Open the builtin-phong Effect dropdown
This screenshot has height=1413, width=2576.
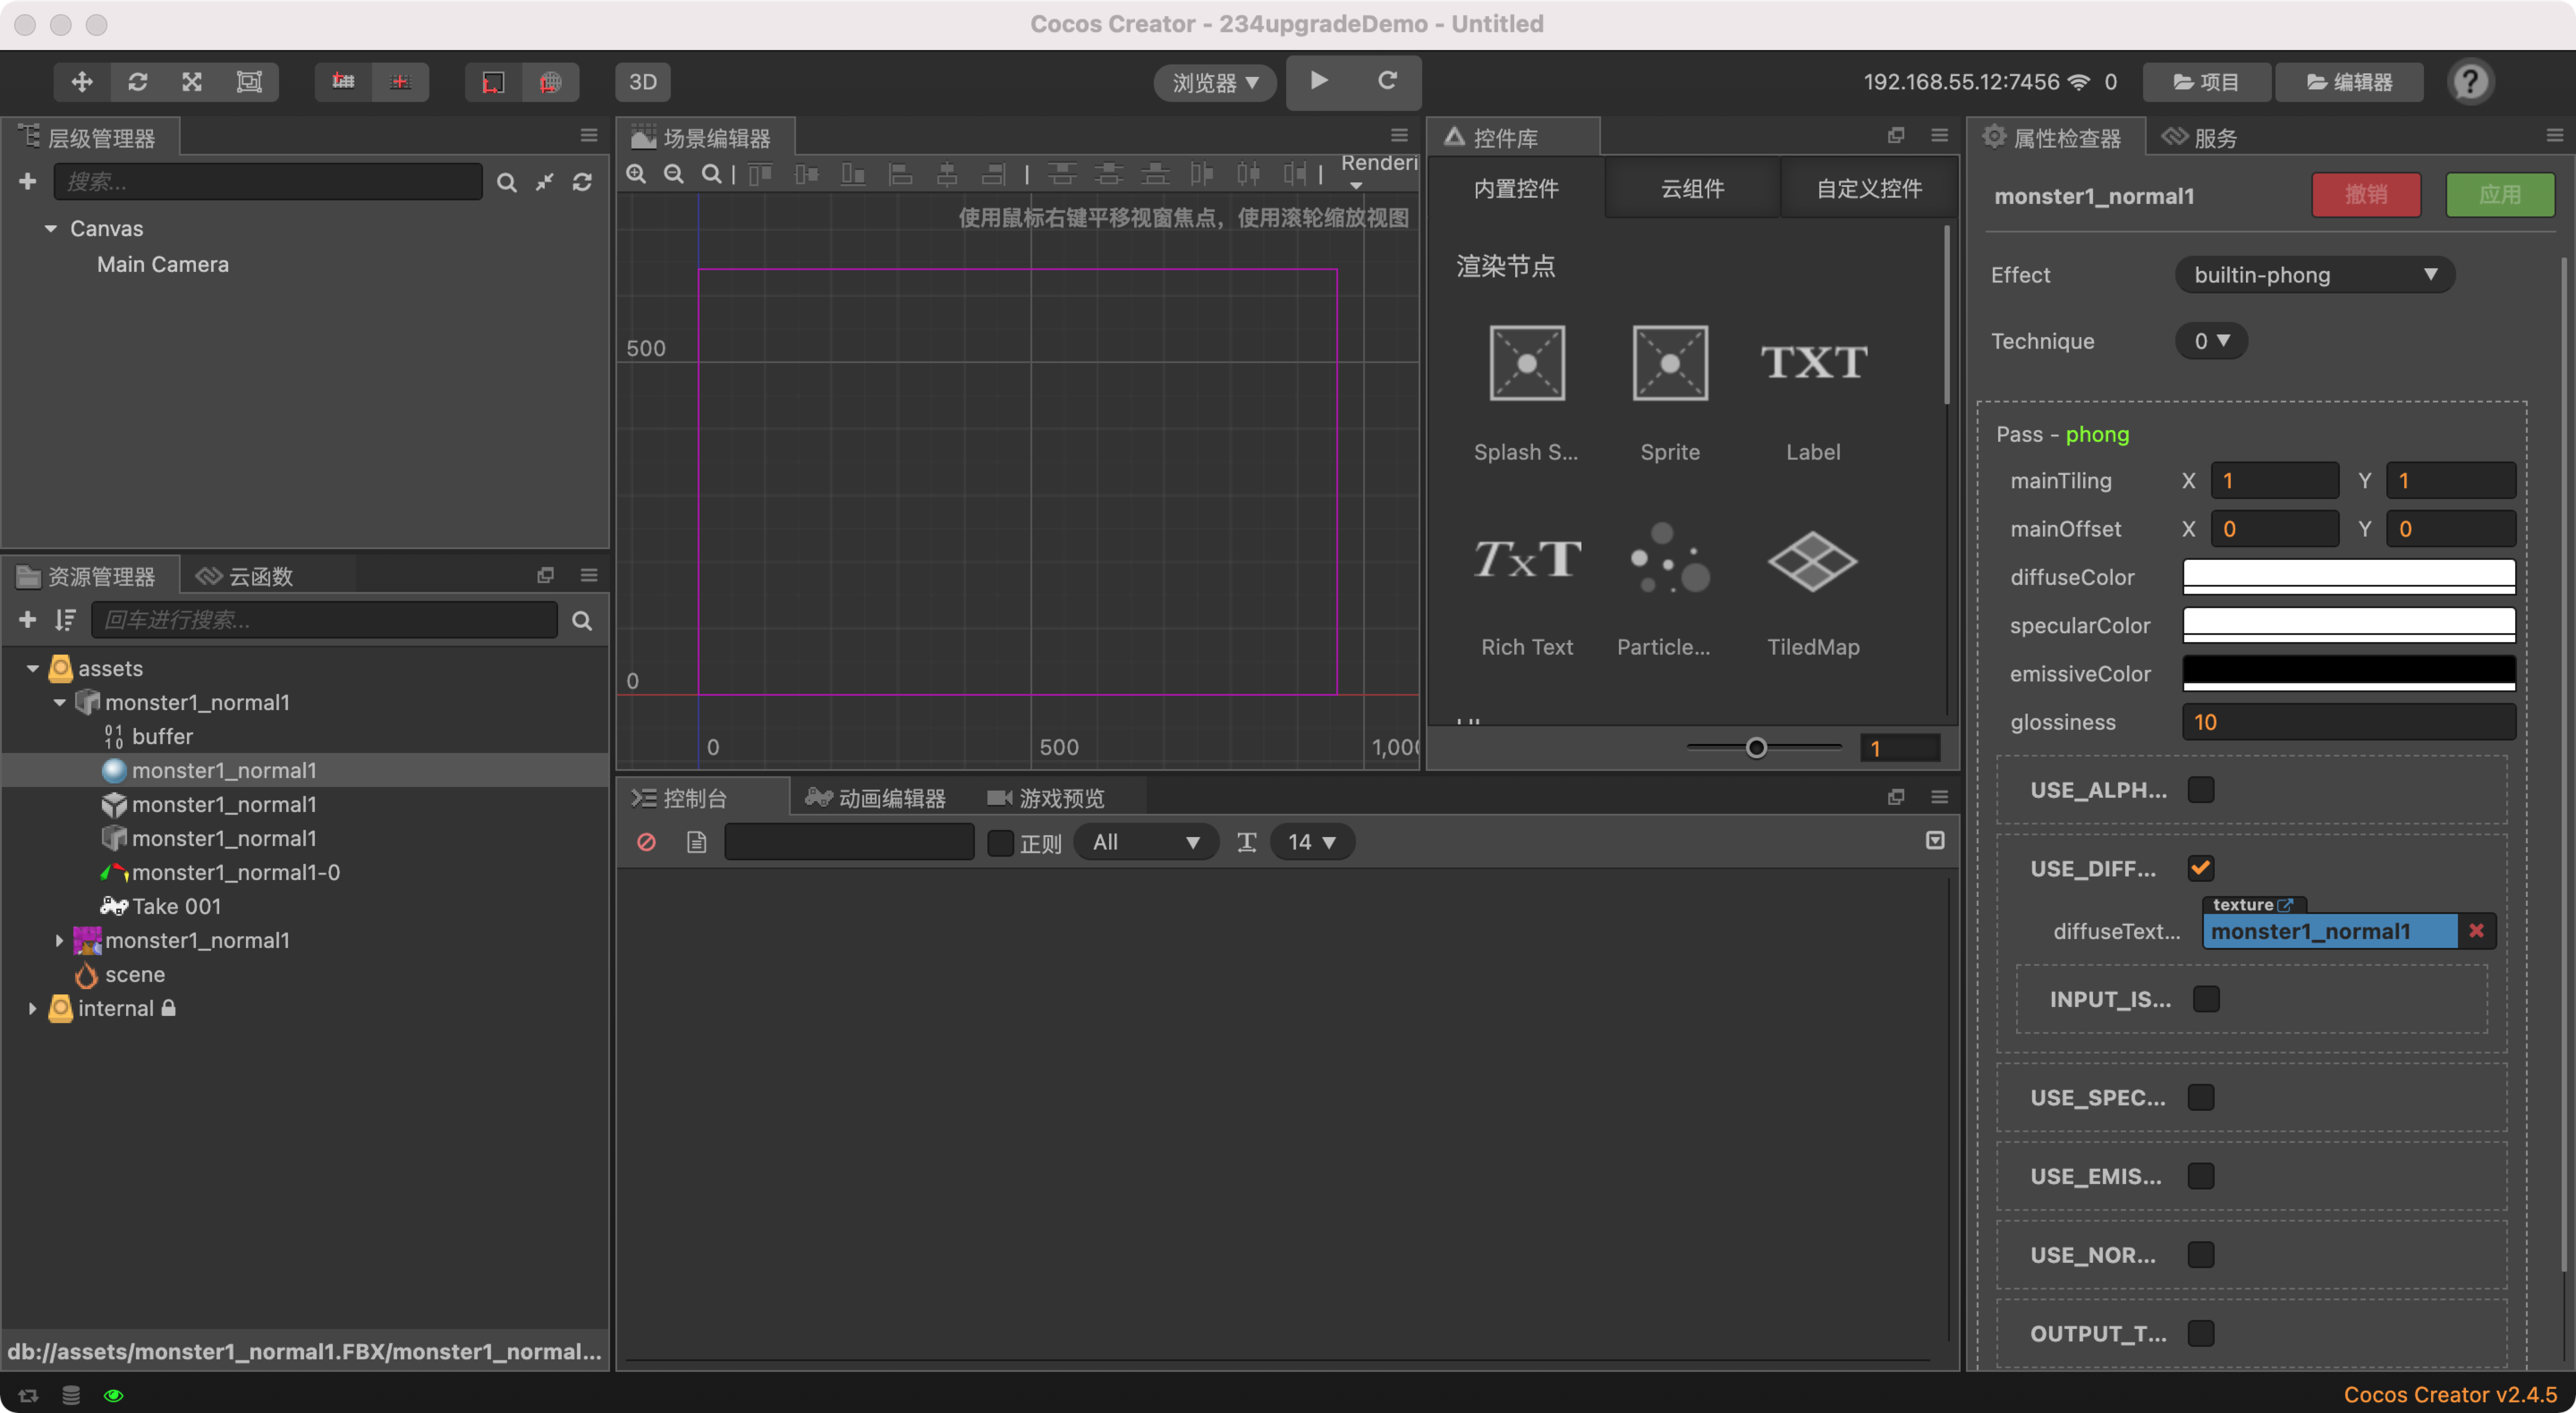tap(2314, 275)
